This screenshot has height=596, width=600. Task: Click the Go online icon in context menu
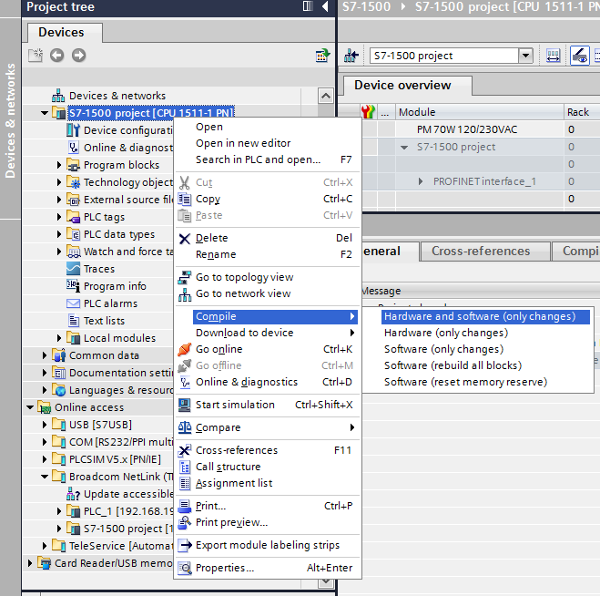pos(185,349)
